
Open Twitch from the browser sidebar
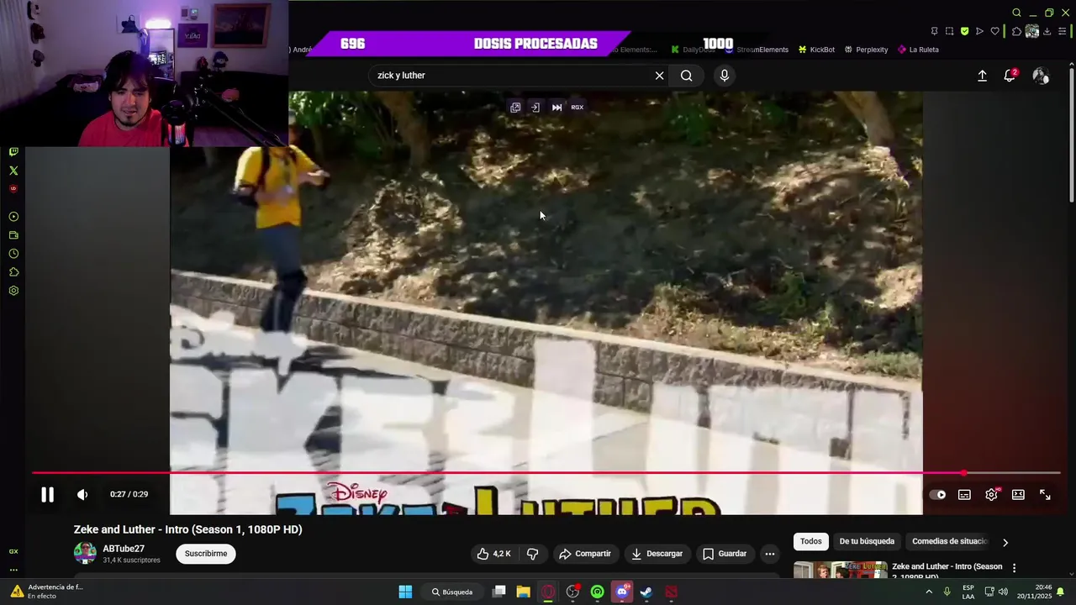pos(13,152)
